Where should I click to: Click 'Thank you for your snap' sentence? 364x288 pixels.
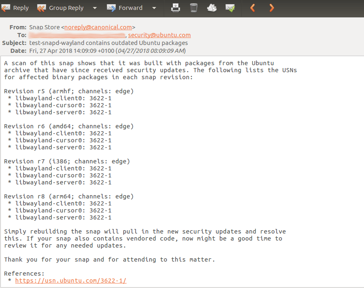[x=110, y=260]
